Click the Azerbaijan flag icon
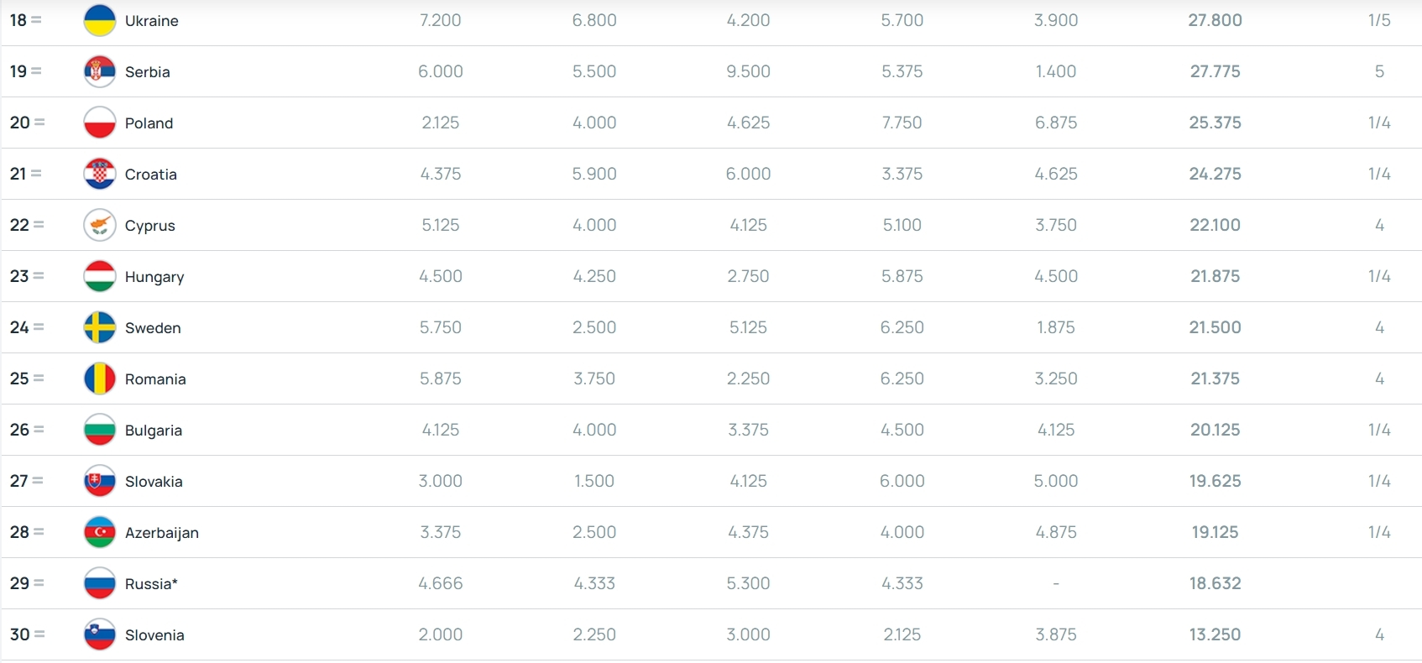 100,532
